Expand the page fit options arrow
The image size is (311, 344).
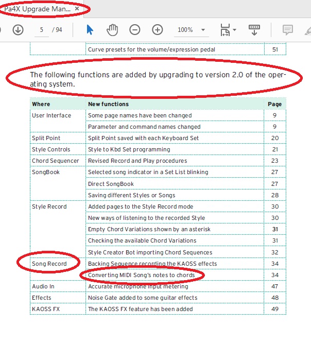click(234, 30)
